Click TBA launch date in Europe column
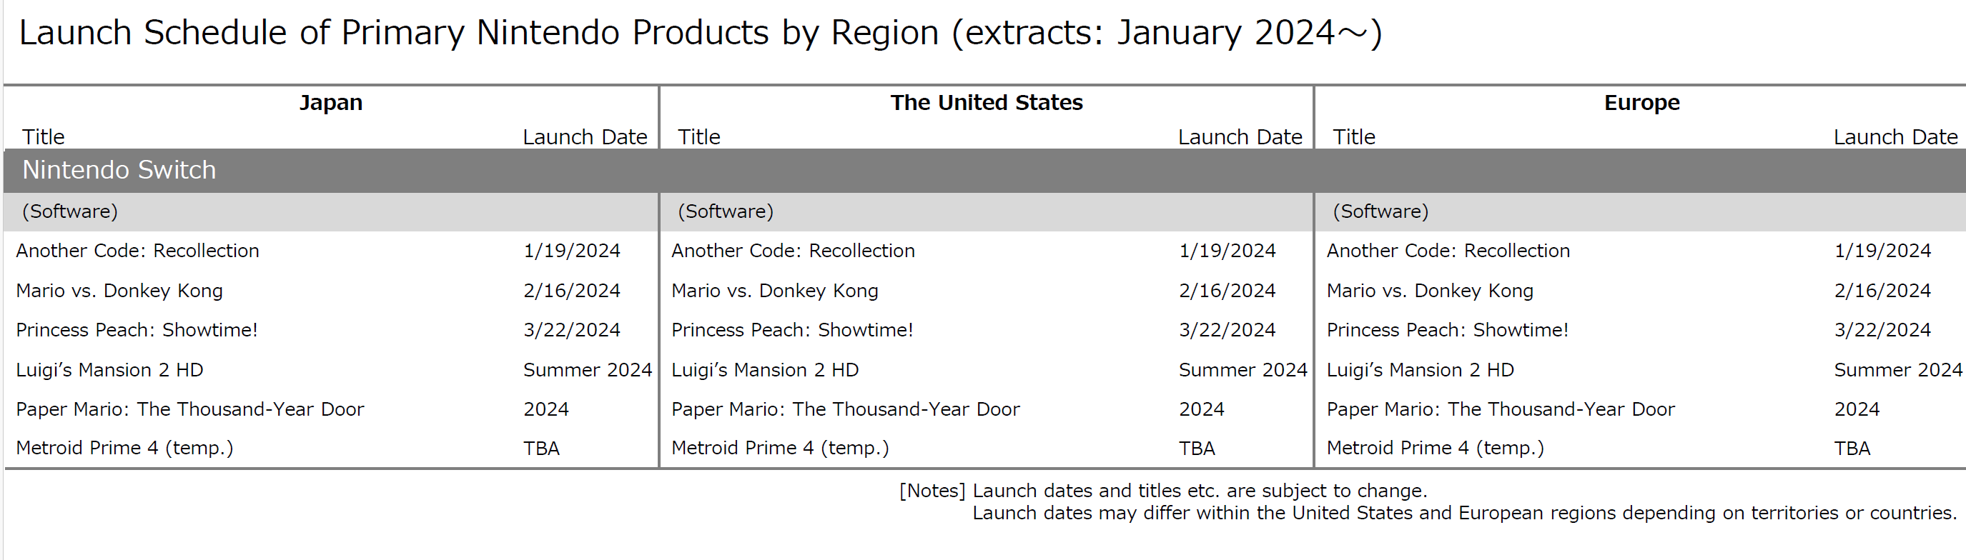 pos(1852,449)
